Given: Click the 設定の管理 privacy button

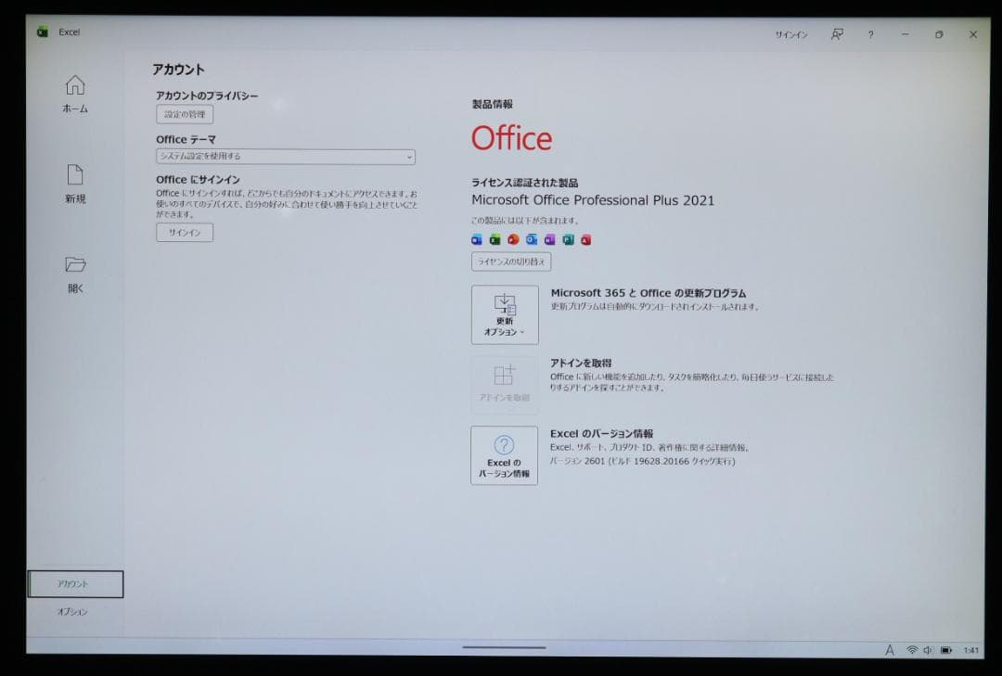Looking at the screenshot, I should (184, 114).
